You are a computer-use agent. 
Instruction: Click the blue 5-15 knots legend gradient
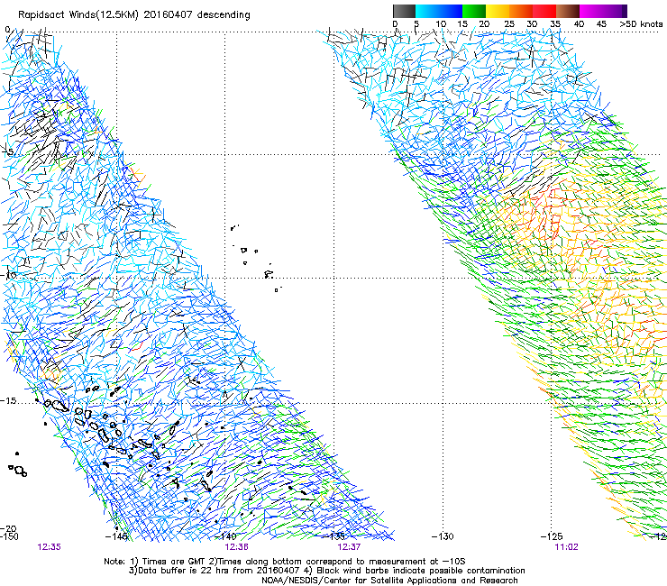click(x=439, y=11)
